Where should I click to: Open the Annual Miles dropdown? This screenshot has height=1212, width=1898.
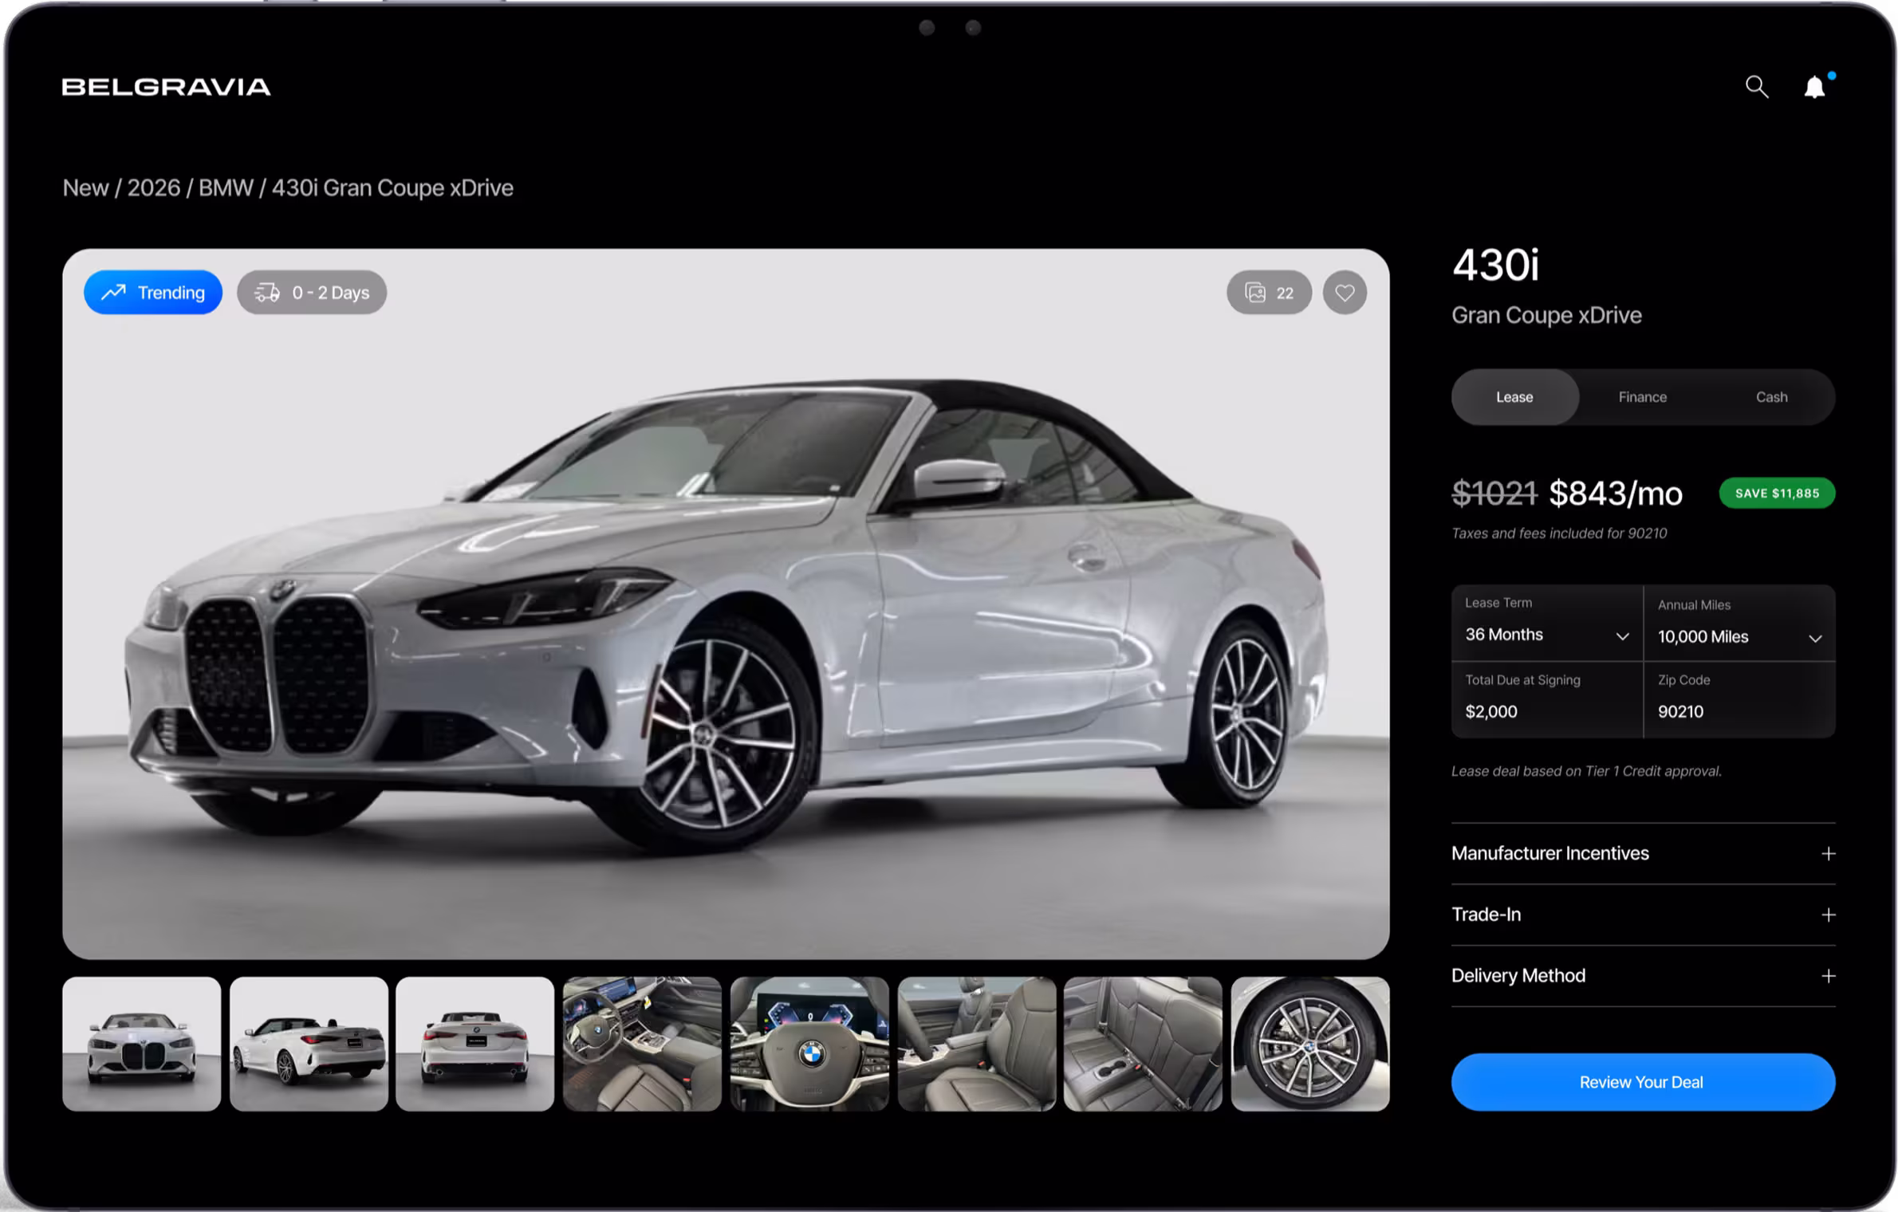(1740, 623)
